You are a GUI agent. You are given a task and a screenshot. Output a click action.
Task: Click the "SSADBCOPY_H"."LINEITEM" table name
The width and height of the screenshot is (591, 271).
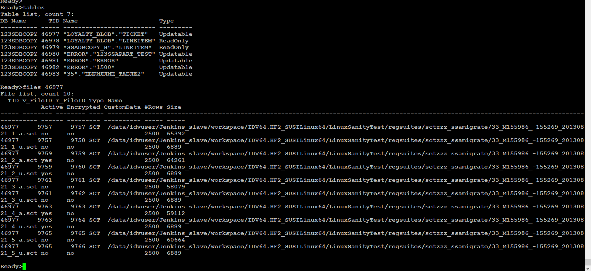[x=107, y=48]
